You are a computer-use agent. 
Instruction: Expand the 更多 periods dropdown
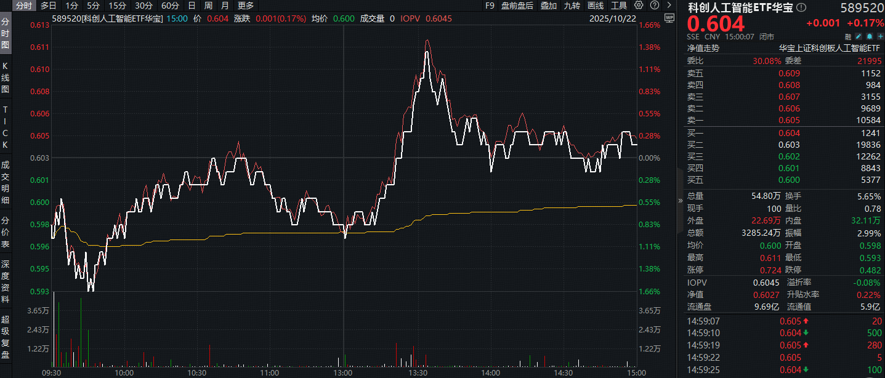click(x=246, y=6)
